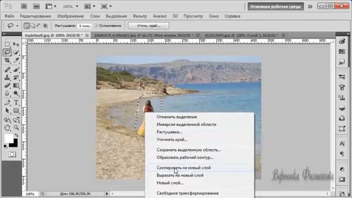Screen dimensions: 352x198
Task: Open status bar info arrow menu
Action: pyautogui.click(x=107, y=194)
